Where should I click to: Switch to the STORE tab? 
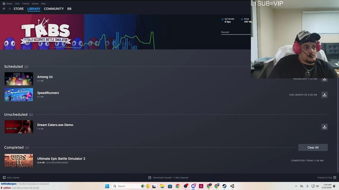click(x=19, y=9)
